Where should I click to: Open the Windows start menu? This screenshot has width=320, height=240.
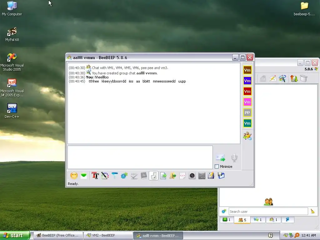[15, 235]
